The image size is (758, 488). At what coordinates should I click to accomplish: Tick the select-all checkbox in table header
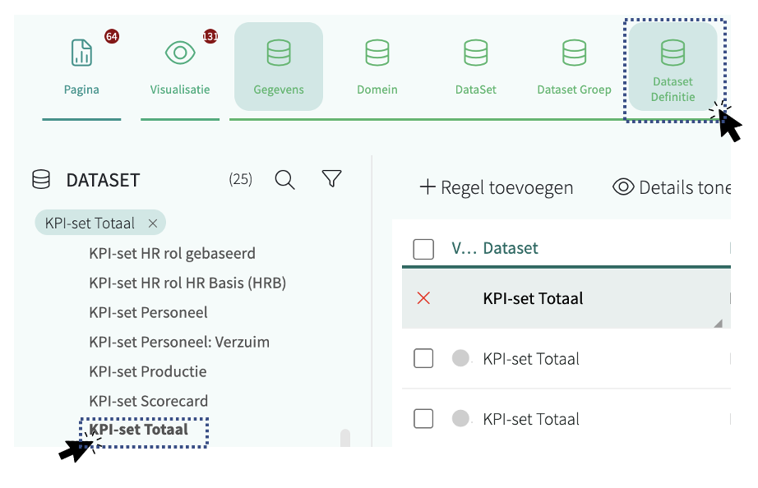click(423, 249)
